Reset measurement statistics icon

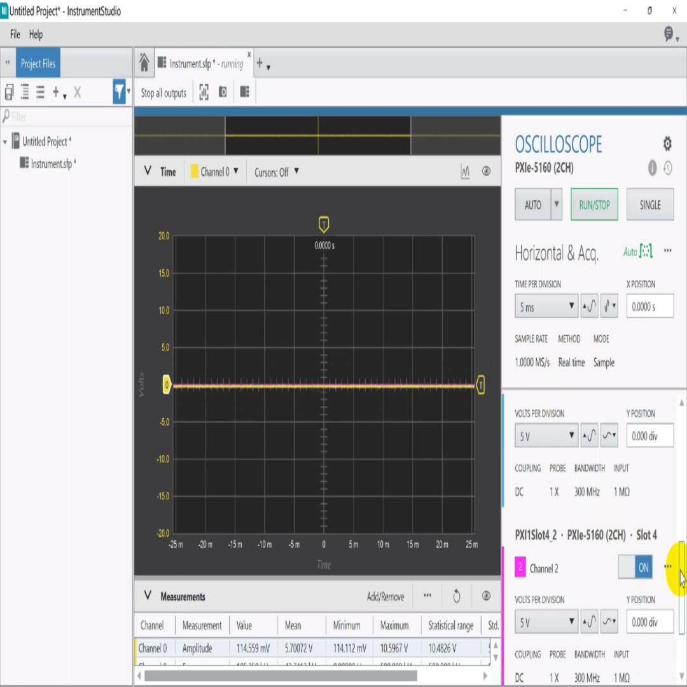(x=456, y=596)
